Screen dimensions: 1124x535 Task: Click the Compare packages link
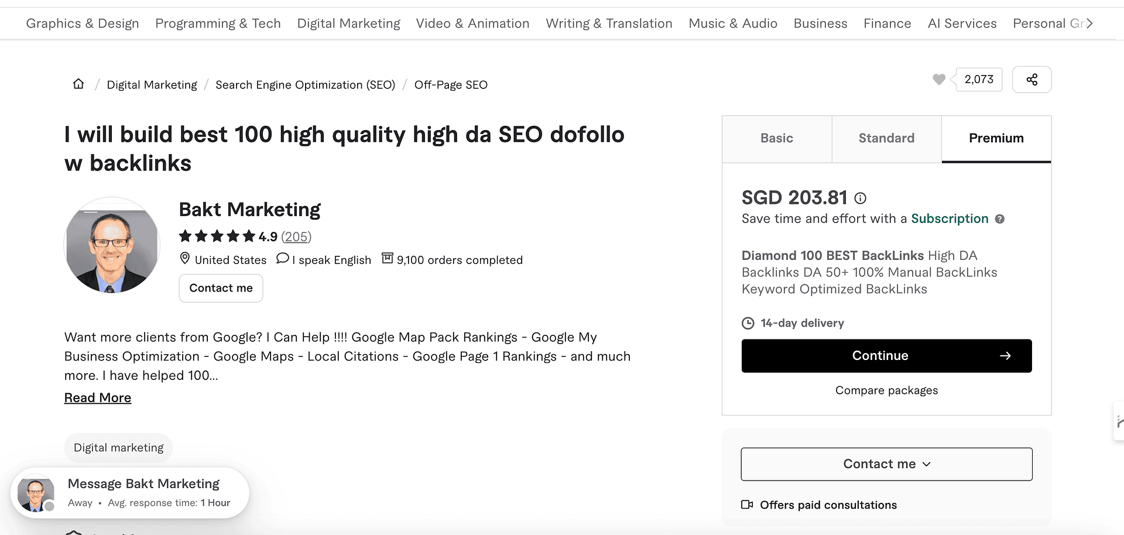point(886,390)
